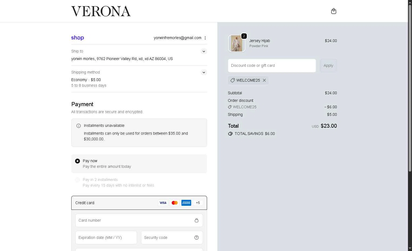
Task: Click the tag icon beside Order discount WELCOME25
Action: 230,107
